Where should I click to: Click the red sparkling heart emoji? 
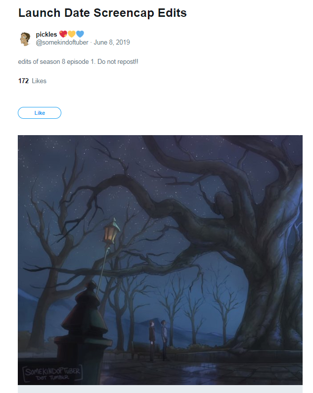[x=63, y=34]
